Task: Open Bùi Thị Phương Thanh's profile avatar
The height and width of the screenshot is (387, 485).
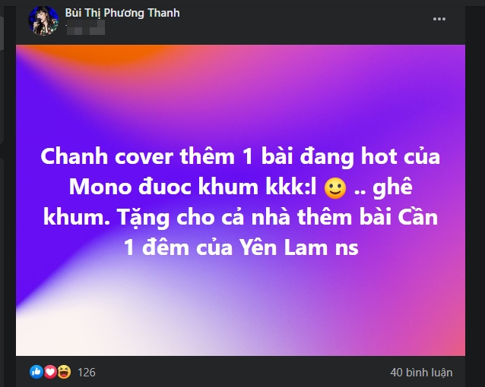Action: tap(43, 20)
